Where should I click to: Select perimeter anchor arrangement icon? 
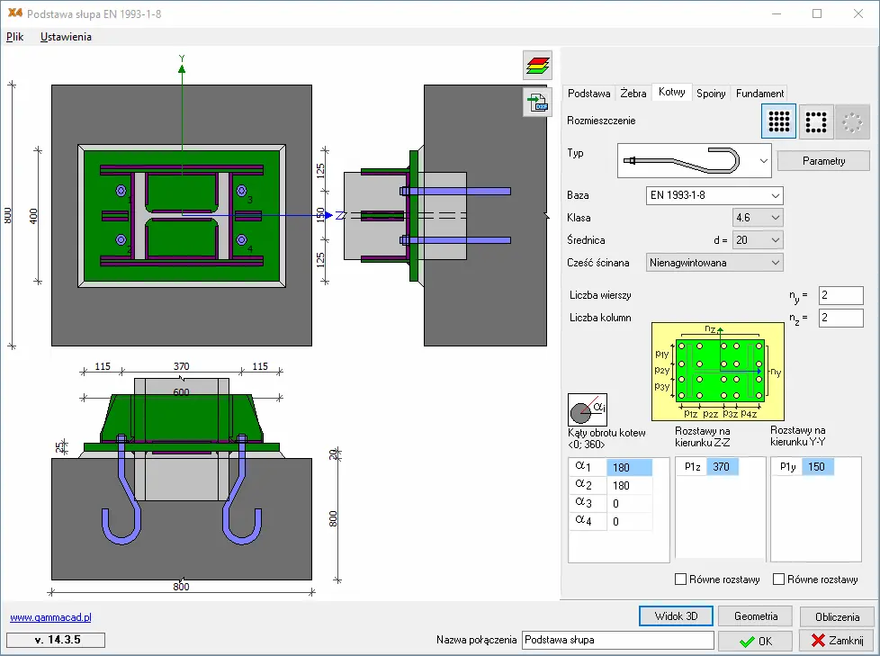pyautogui.click(x=816, y=121)
